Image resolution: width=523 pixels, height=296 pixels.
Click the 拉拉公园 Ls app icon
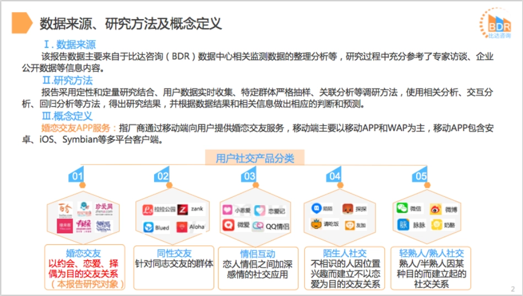(148, 209)
